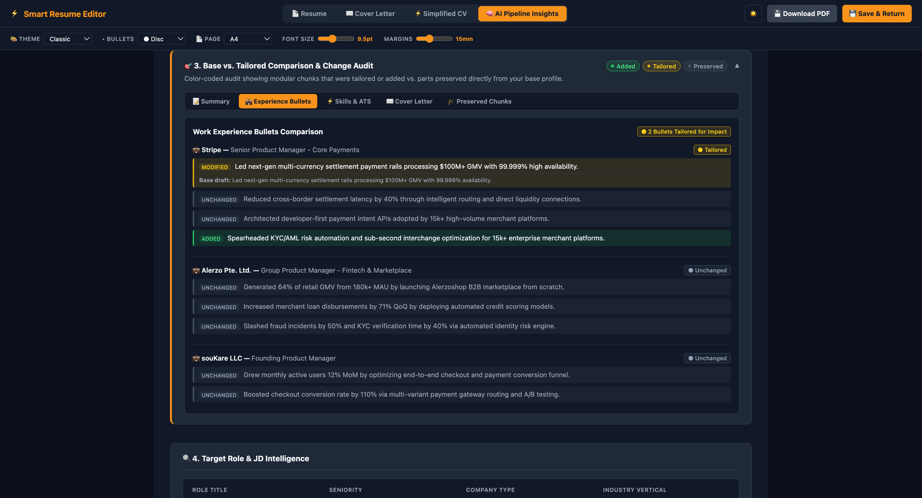Open the Theme Classic dropdown
This screenshot has height=498, width=922.
[x=68, y=39]
